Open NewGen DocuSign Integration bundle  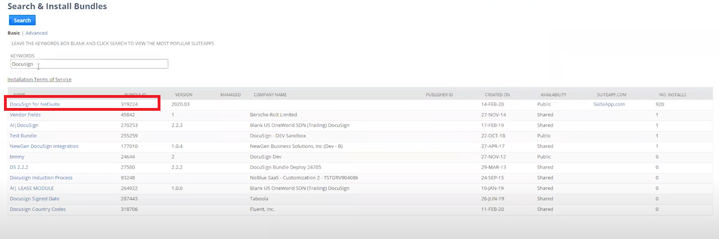(44, 146)
